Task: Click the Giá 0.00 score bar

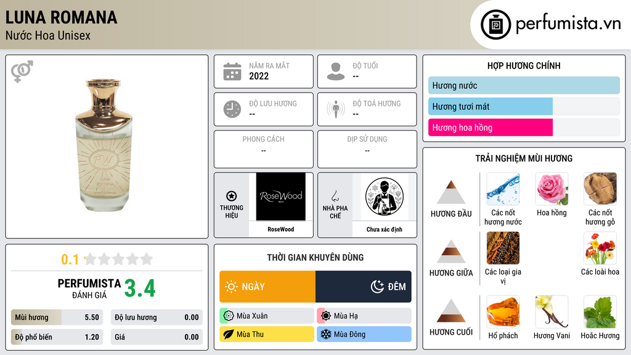Action: 157,337
